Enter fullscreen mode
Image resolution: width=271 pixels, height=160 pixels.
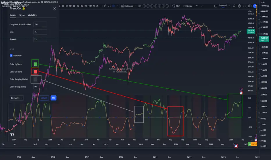pos(245,6)
